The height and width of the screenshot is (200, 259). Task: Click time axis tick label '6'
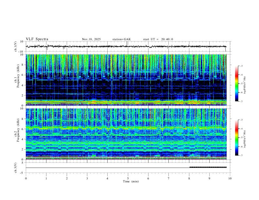148,178
